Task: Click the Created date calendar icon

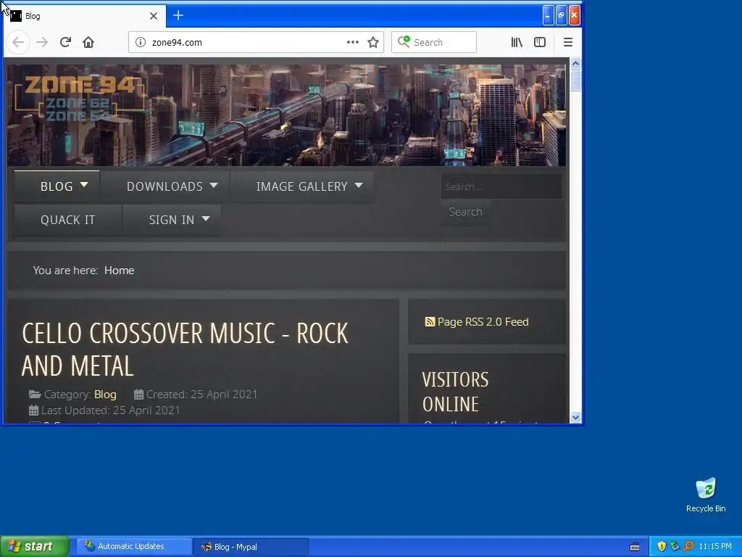Action: (x=138, y=394)
